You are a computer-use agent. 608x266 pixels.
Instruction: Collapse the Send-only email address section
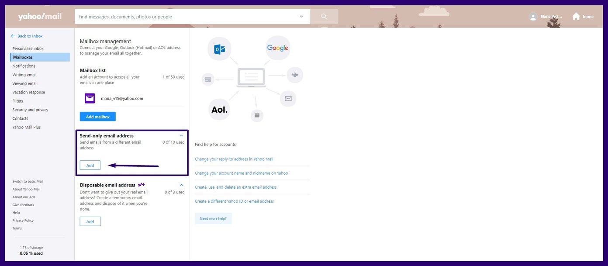(x=181, y=136)
